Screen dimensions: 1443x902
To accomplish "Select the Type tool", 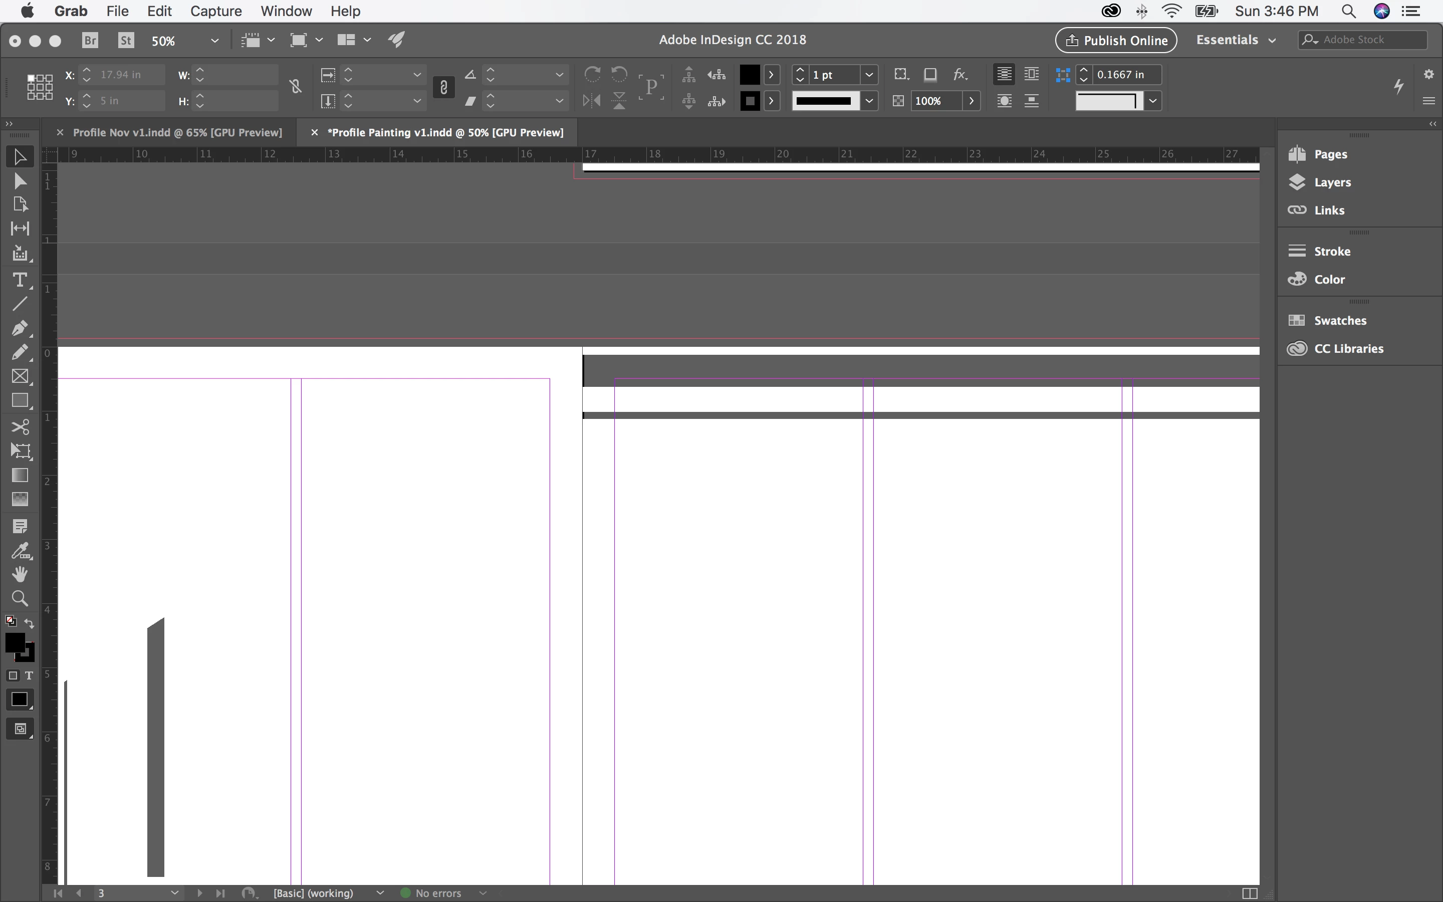I will point(20,280).
